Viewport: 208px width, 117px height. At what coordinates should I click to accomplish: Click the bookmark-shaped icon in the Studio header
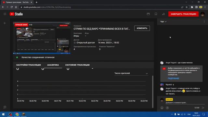156,14
